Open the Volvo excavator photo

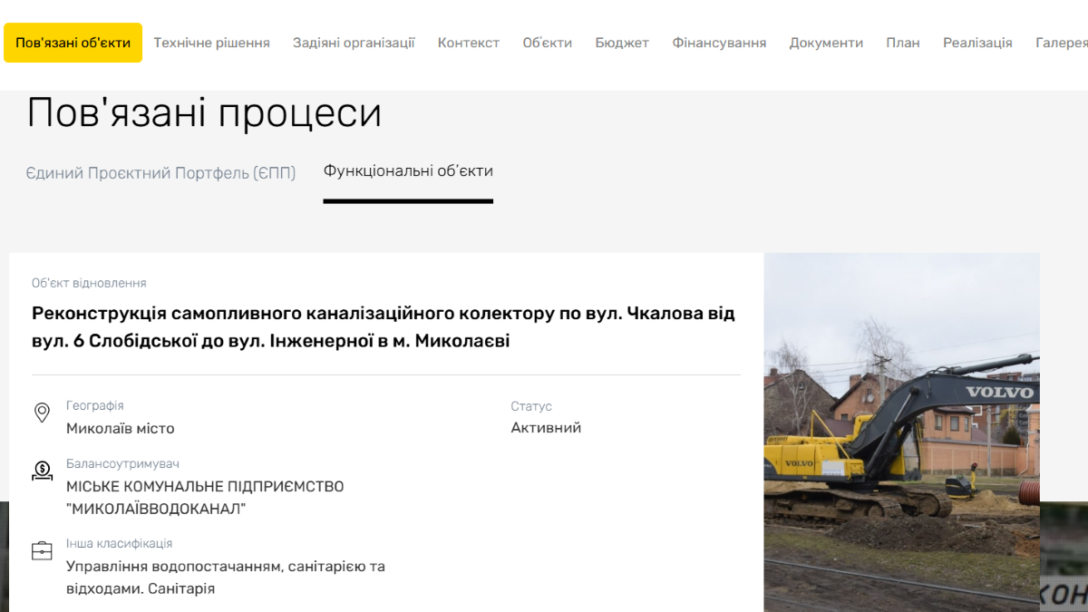tap(901, 432)
